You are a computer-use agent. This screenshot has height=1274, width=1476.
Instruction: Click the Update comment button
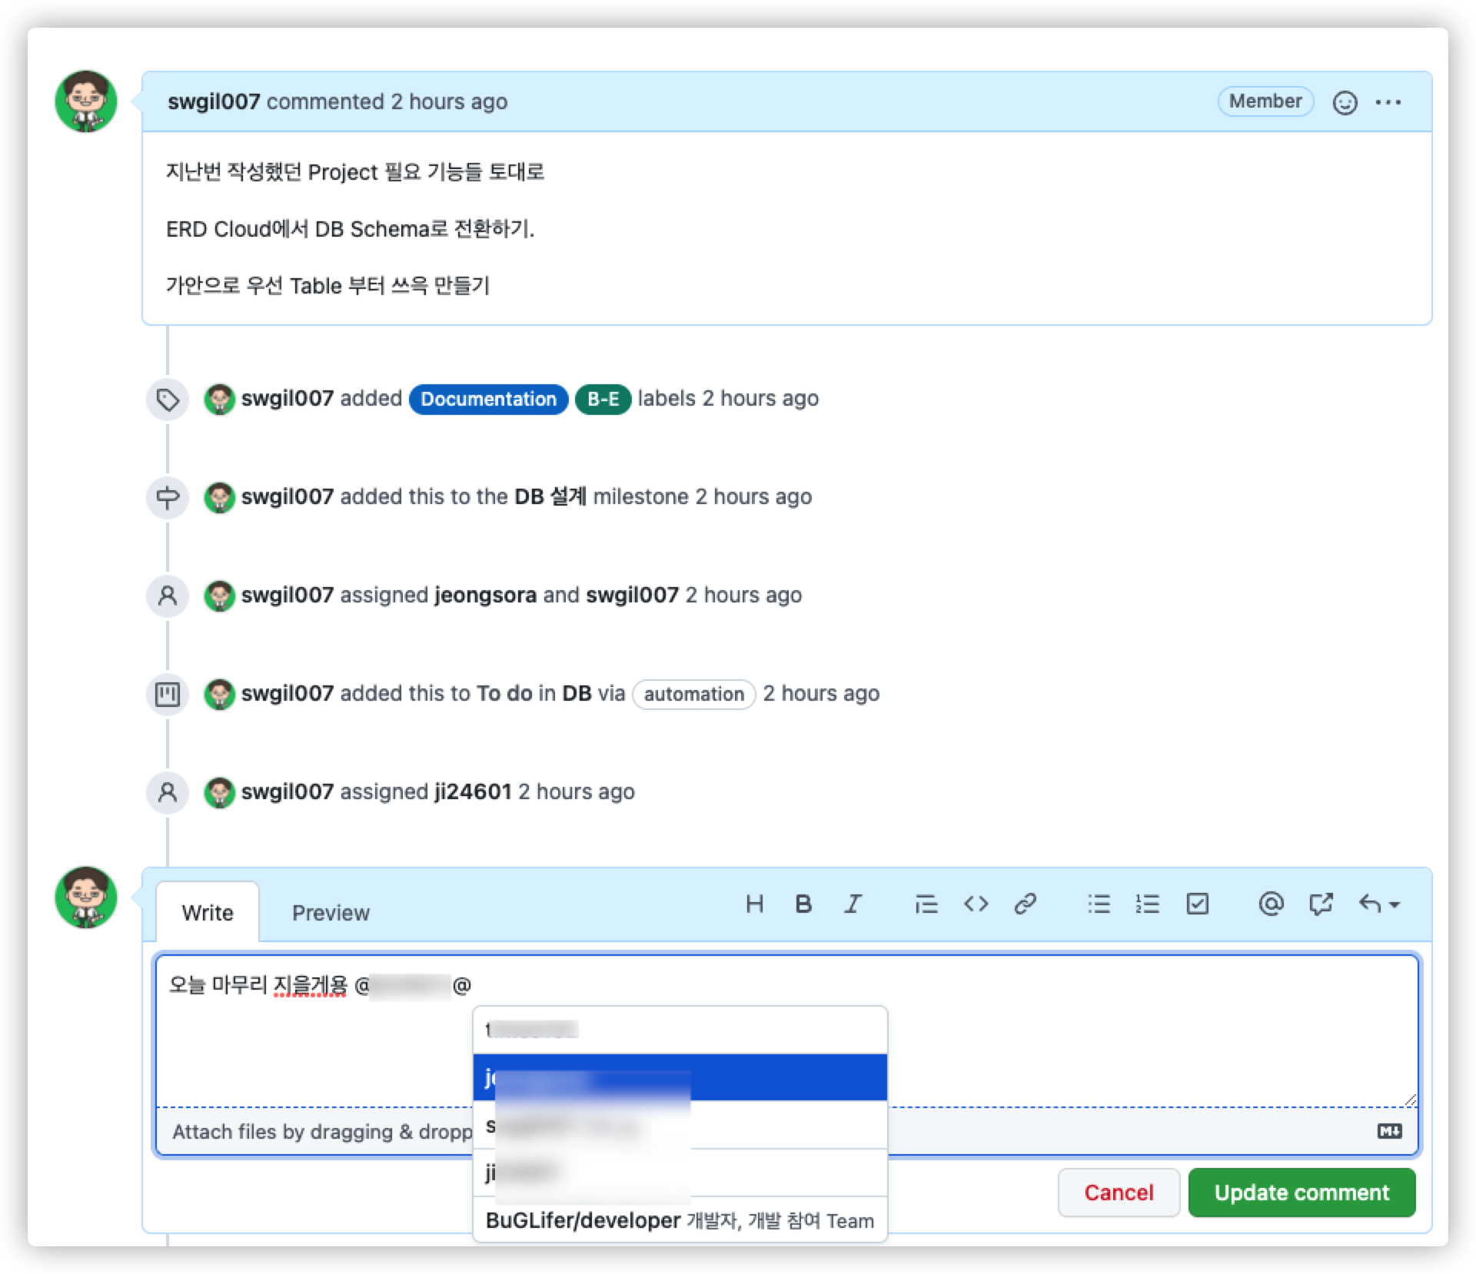tap(1301, 1193)
